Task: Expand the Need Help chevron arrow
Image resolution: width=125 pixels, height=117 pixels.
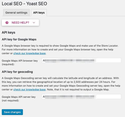Action: (34, 23)
